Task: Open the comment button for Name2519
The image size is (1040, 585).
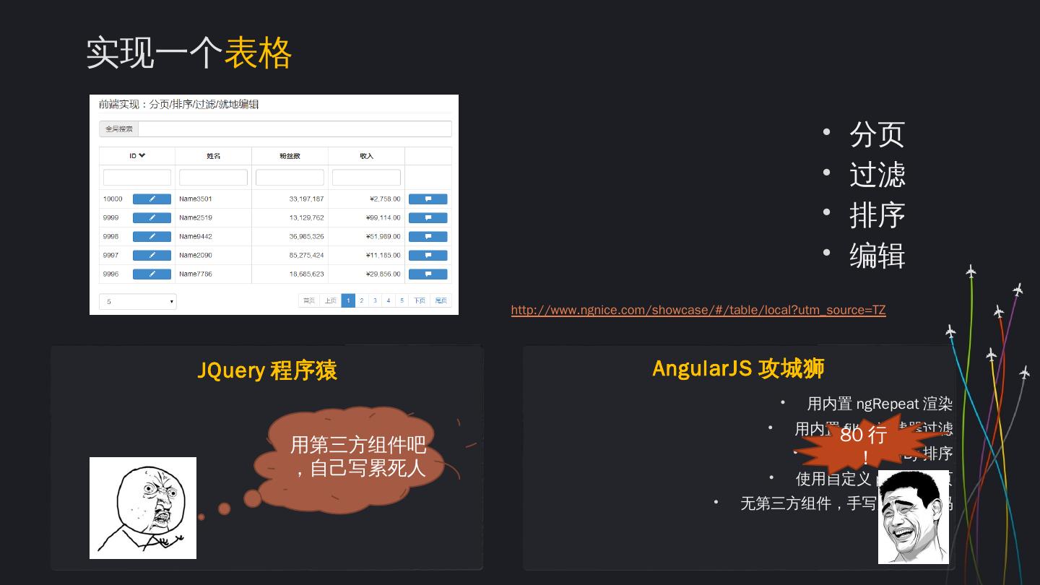Action: (x=428, y=218)
